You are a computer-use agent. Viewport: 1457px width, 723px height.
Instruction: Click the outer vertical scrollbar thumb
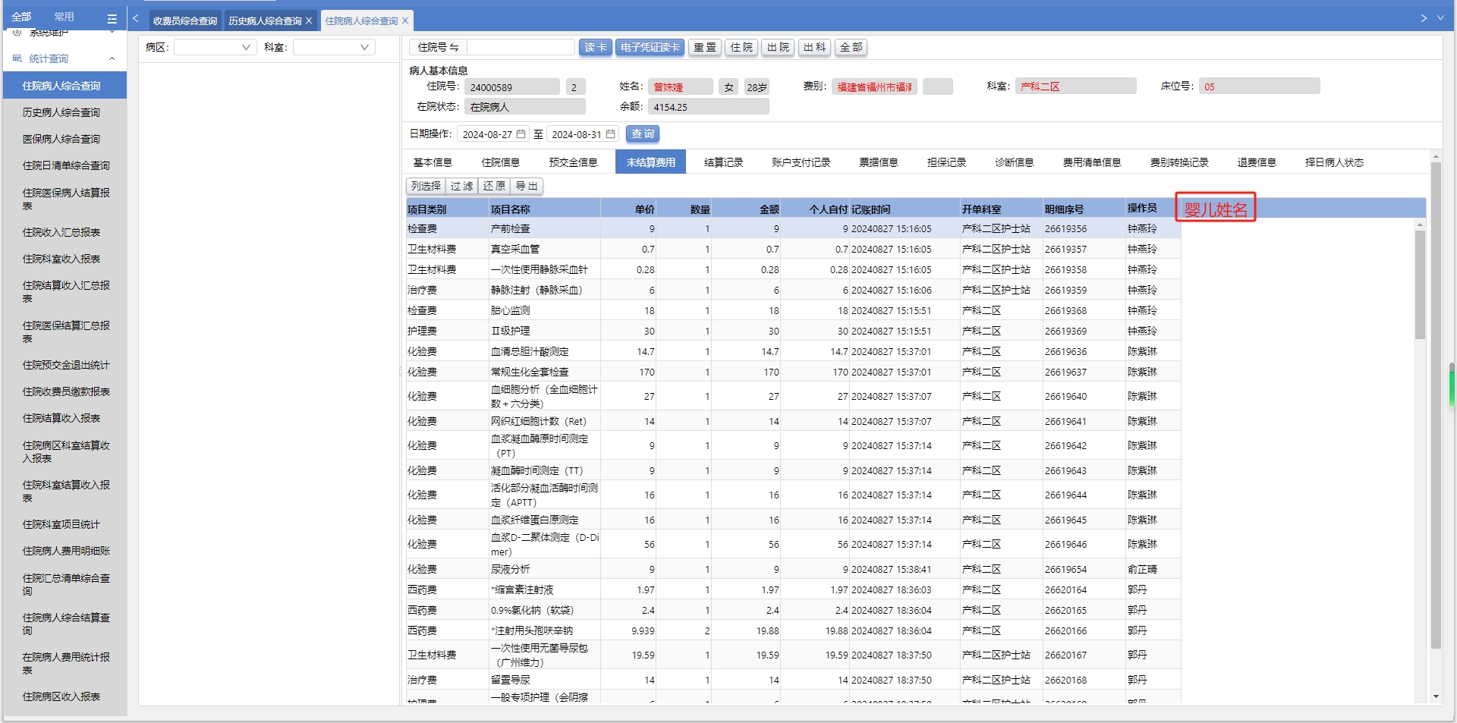(1435, 406)
